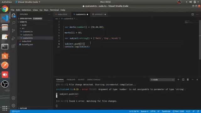Open Source Control view in activity bar
The image size is (201, 113).
(13, 30)
